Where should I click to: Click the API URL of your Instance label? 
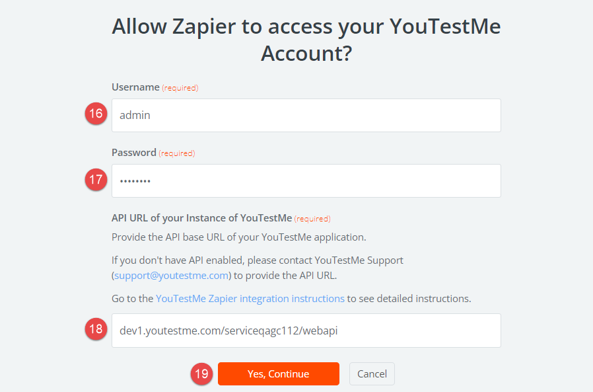[x=201, y=218]
